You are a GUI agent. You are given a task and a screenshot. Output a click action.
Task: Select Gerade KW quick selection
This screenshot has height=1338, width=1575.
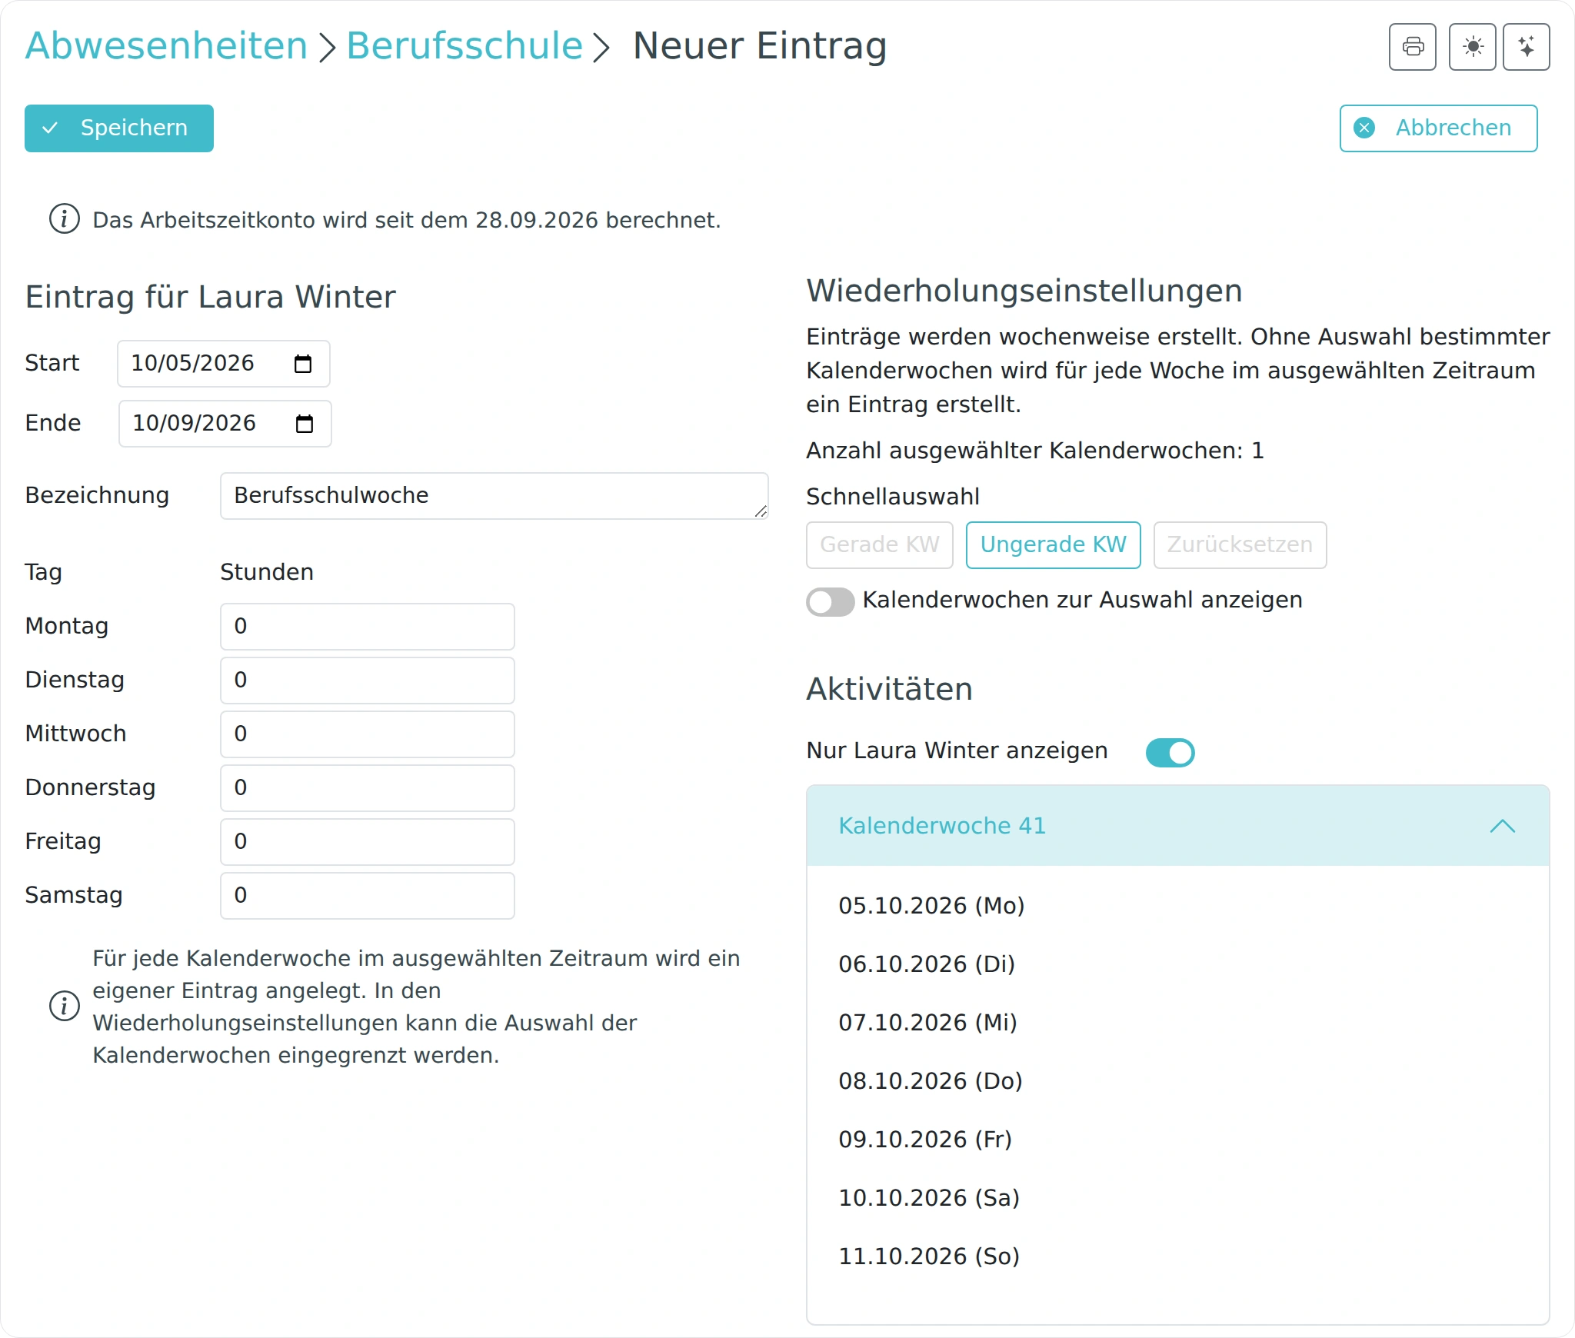tap(879, 545)
